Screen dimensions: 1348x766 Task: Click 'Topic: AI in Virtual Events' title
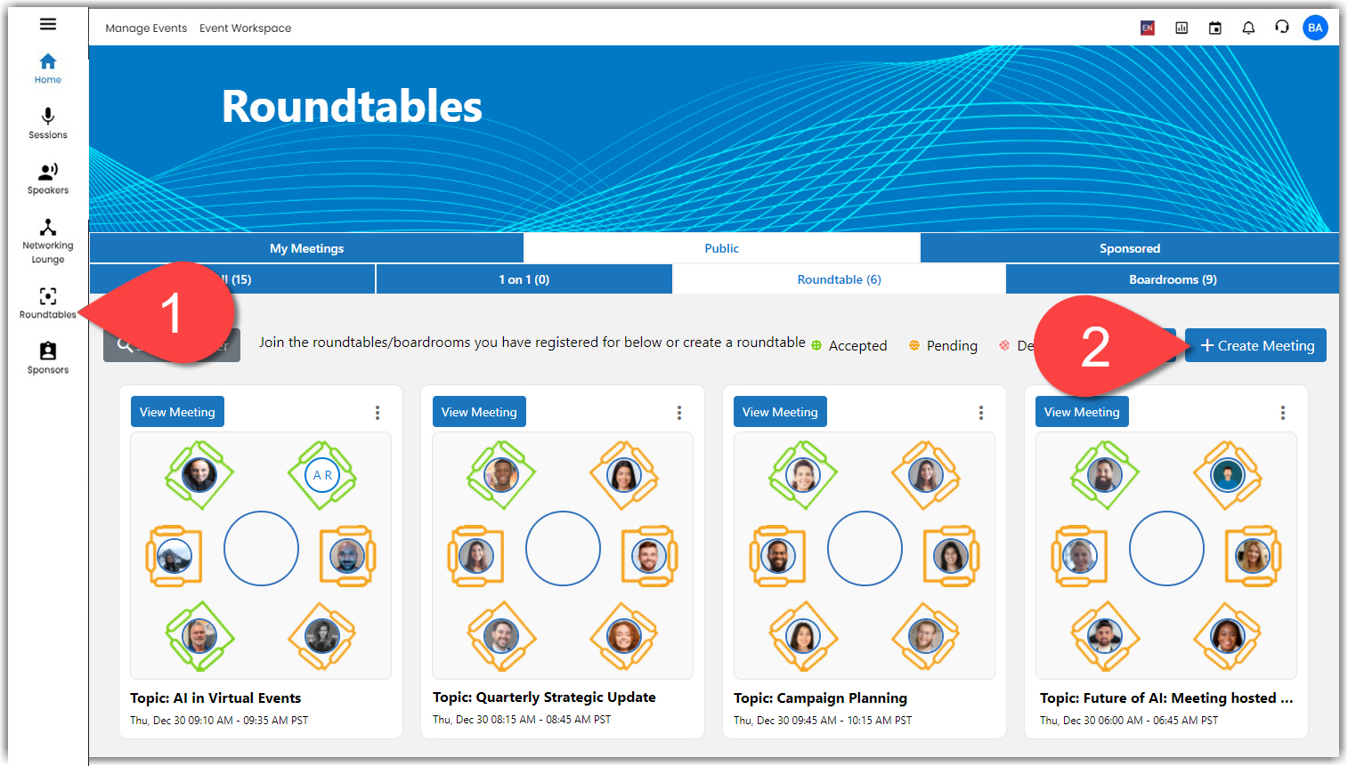[215, 698]
